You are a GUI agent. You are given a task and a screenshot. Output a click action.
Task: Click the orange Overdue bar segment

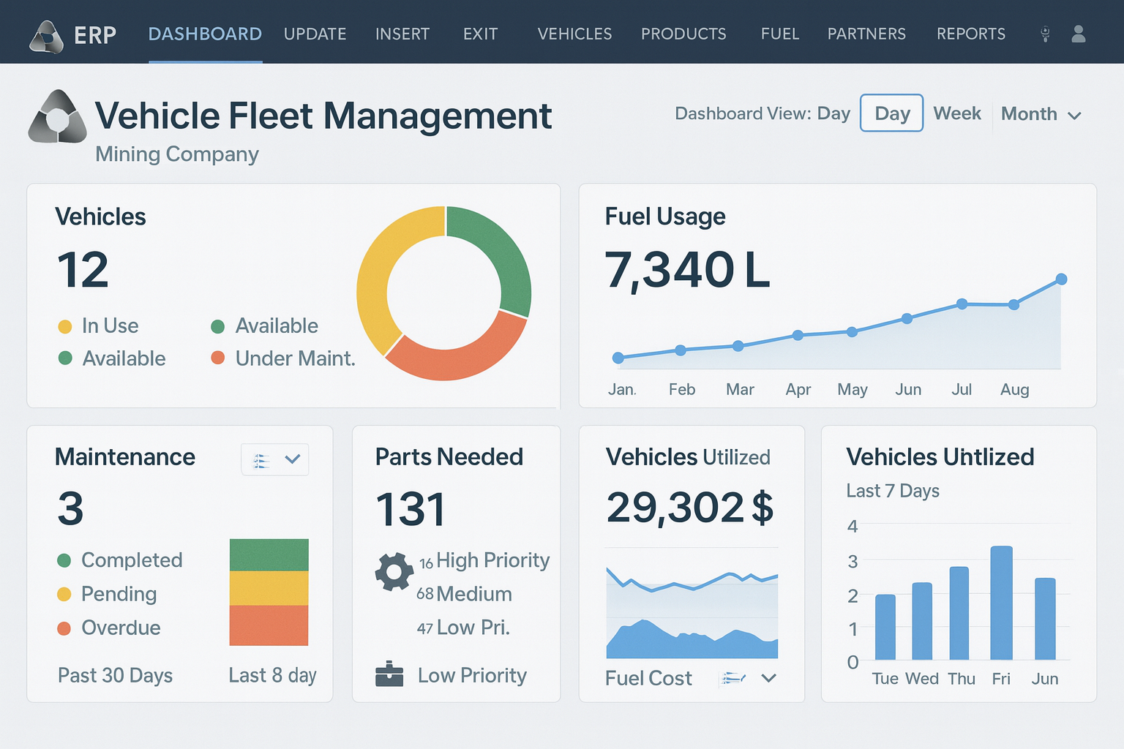tap(269, 625)
